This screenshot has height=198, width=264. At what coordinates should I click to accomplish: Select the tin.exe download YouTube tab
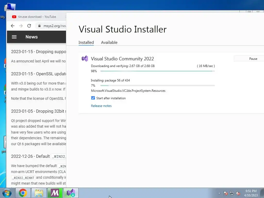click(x=37, y=17)
